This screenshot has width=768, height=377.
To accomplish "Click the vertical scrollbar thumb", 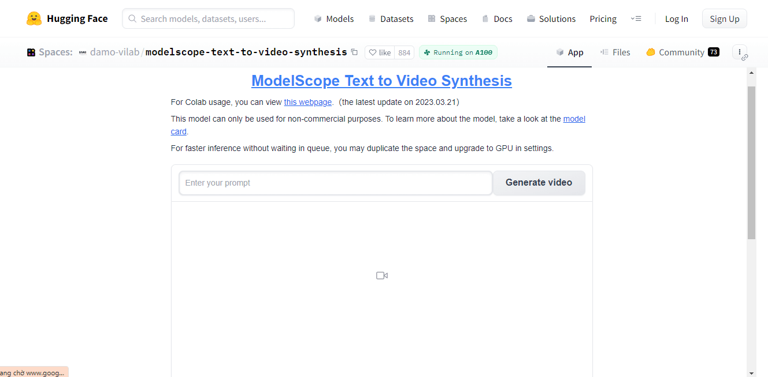I will click(752, 163).
